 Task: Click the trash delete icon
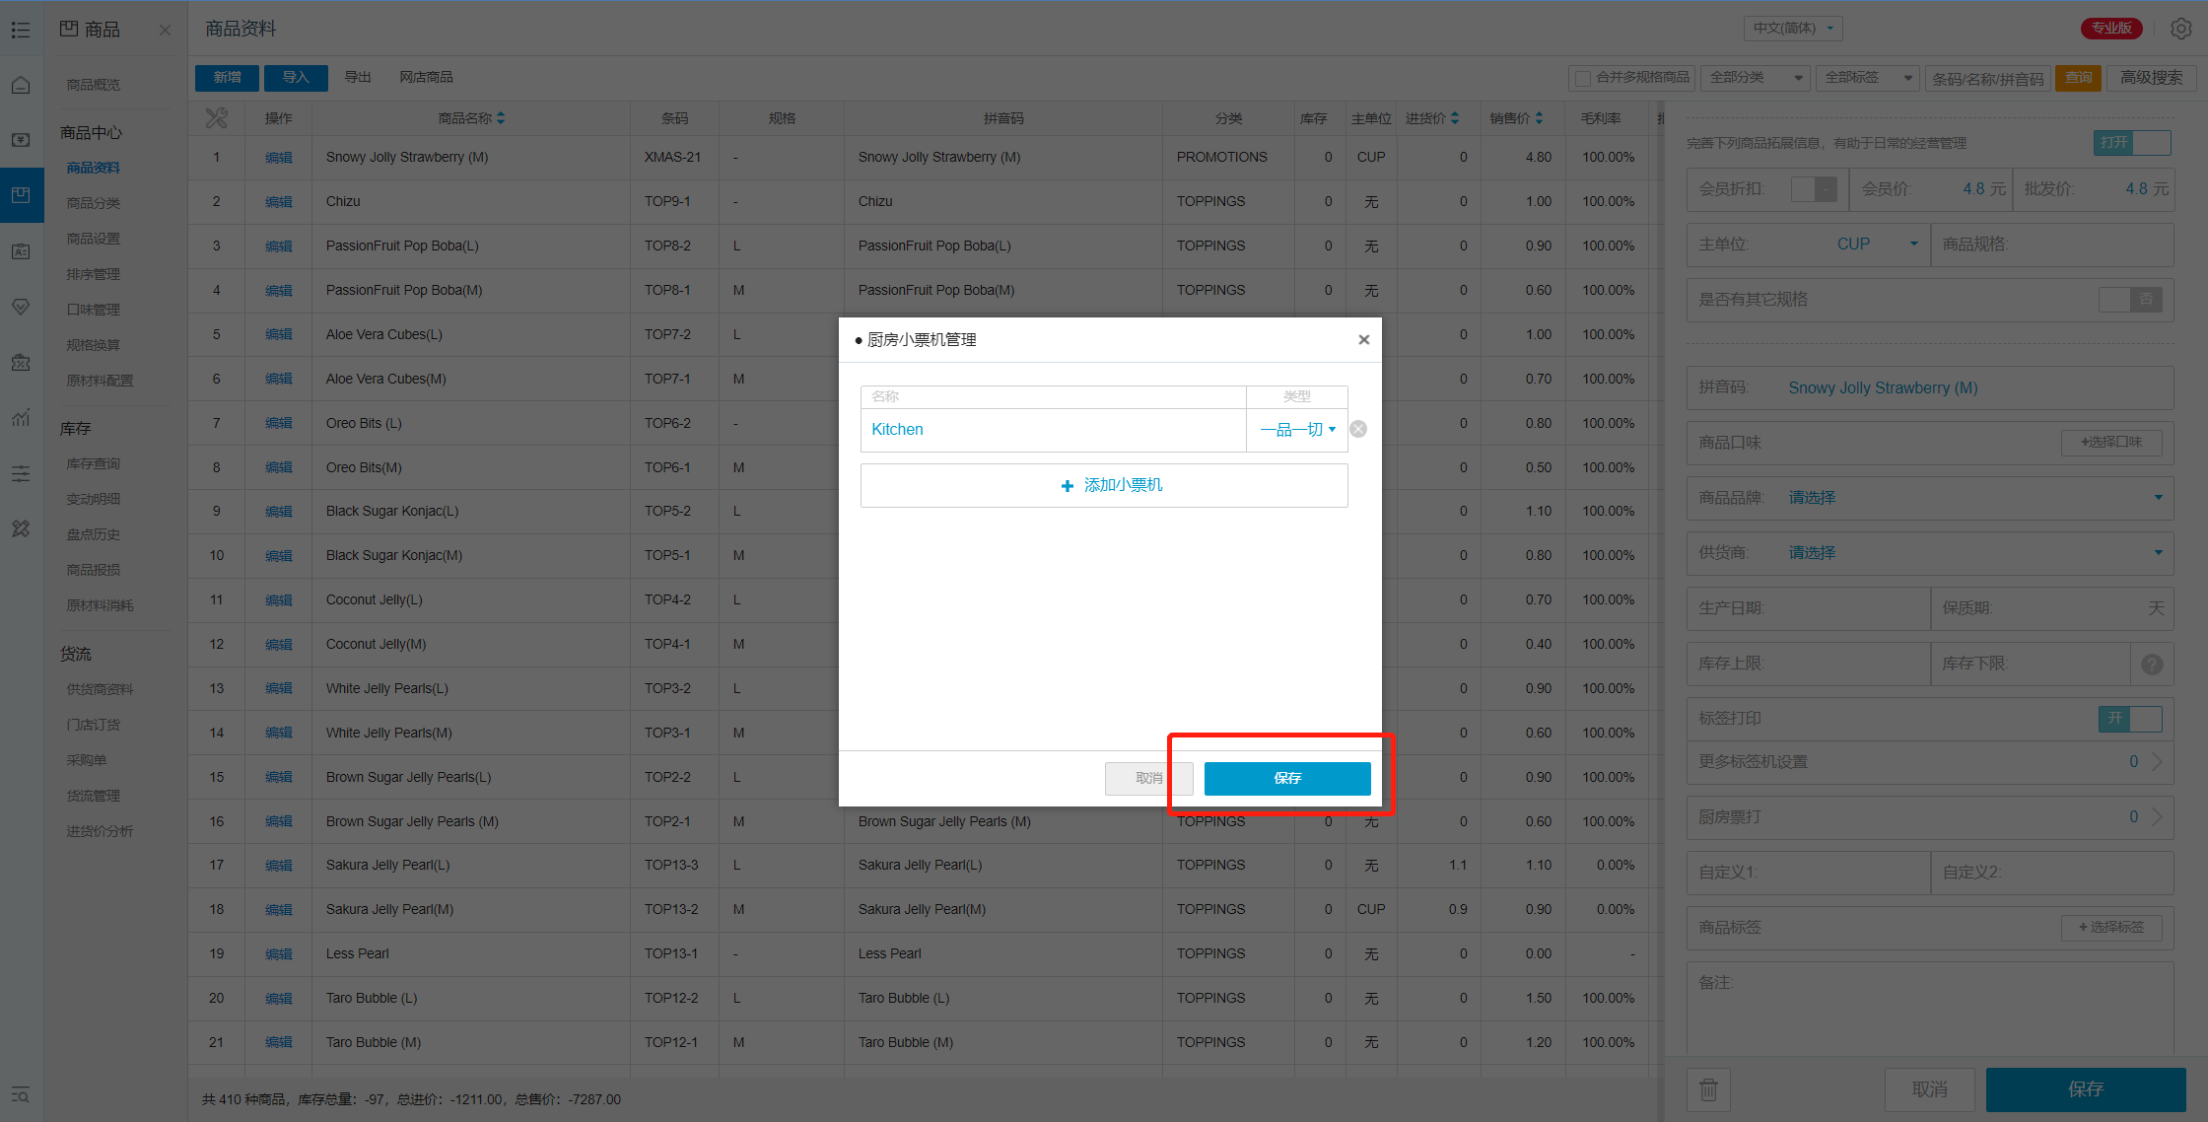pos(1708,1089)
